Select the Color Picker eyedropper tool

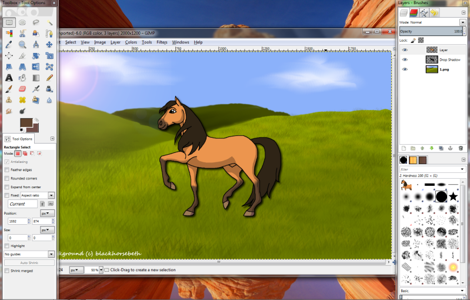tap(9, 45)
